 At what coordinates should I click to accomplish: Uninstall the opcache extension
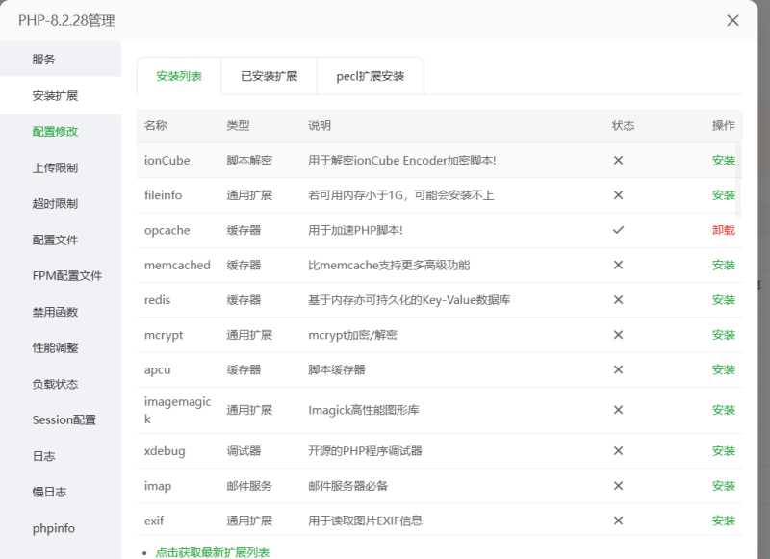pyautogui.click(x=723, y=230)
